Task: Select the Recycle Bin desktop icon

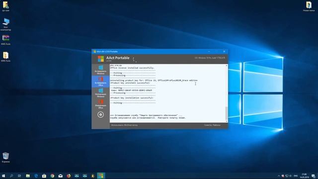Action: tap(5, 158)
